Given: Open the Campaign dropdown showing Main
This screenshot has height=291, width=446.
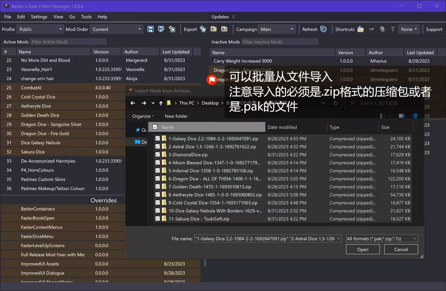Looking at the screenshot, I should [277, 29].
